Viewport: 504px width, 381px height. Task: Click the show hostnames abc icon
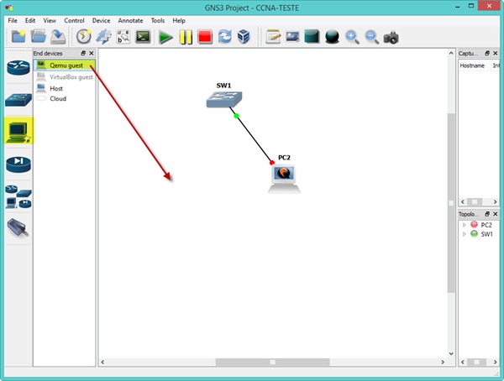123,37
